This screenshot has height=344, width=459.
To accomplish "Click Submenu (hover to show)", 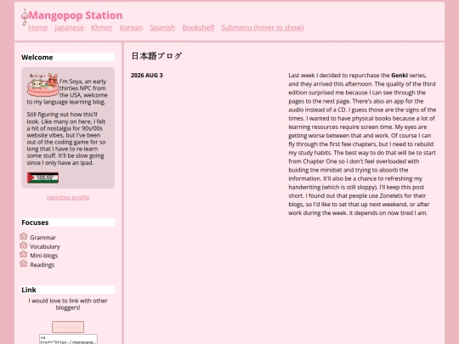I will (x=263, y=27).
